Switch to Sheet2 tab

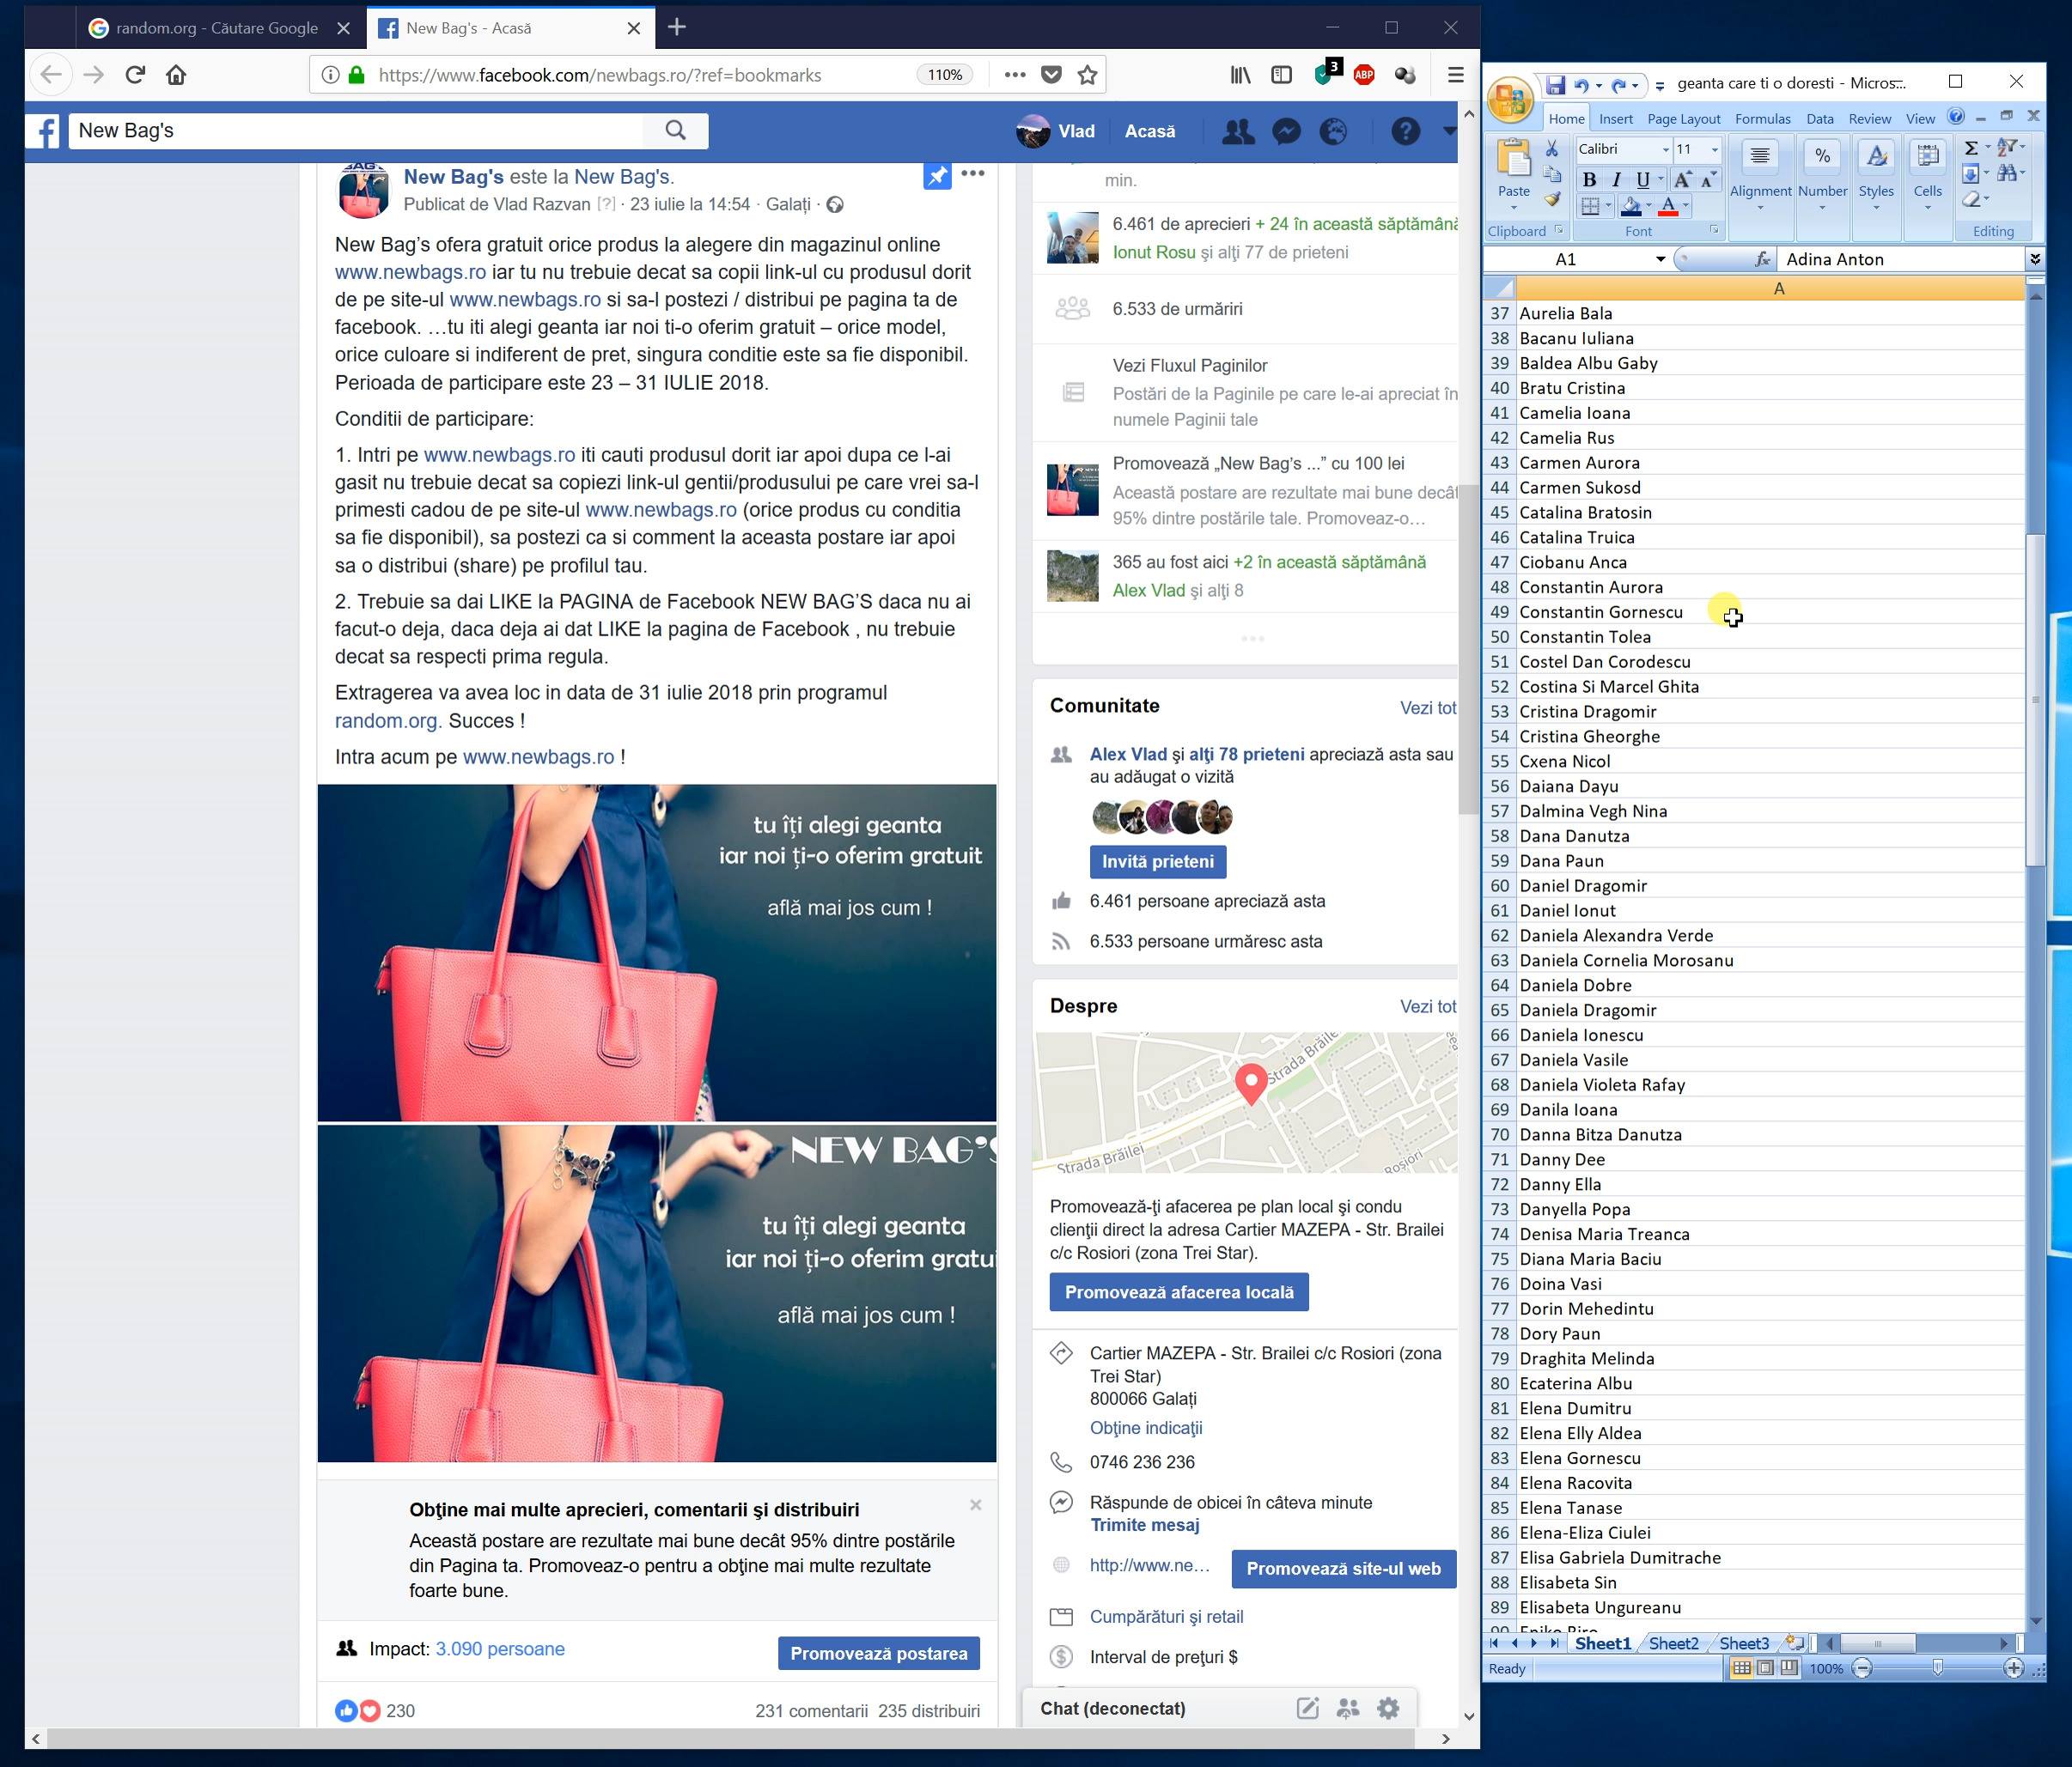(1673, 1643)
